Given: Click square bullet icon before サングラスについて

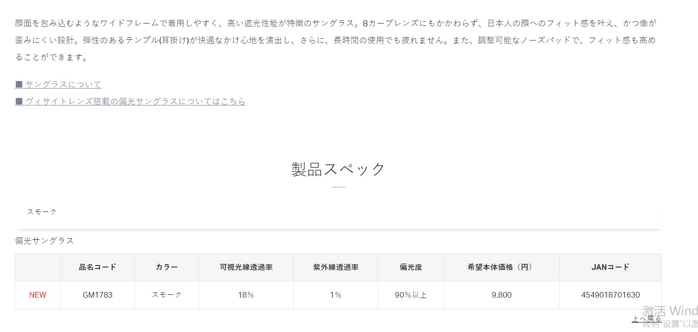Looking at the screenshot, I should click(x=19, y=84).
